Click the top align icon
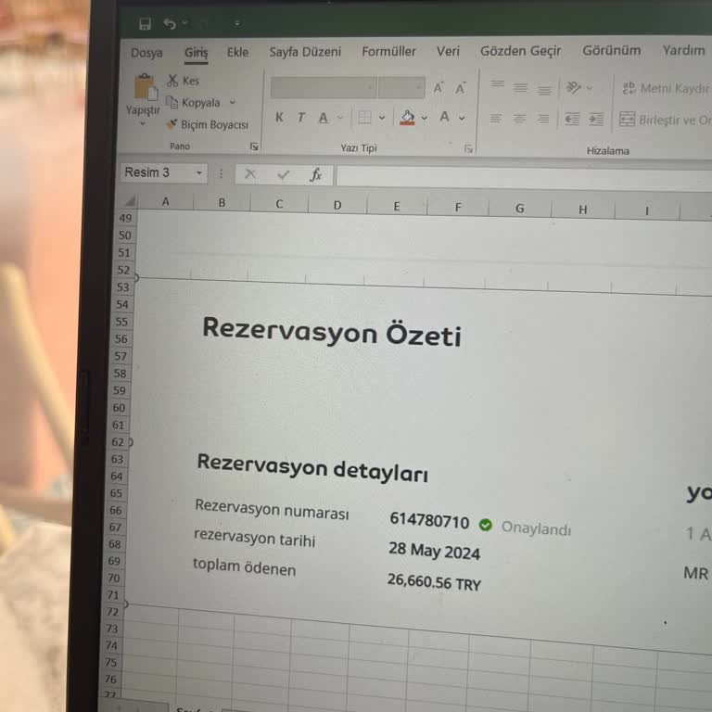Viewport: 712px width, 712px height. click(497, 85)
